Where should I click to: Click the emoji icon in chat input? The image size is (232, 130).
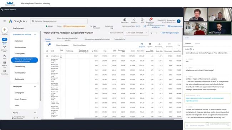point(187,126)
